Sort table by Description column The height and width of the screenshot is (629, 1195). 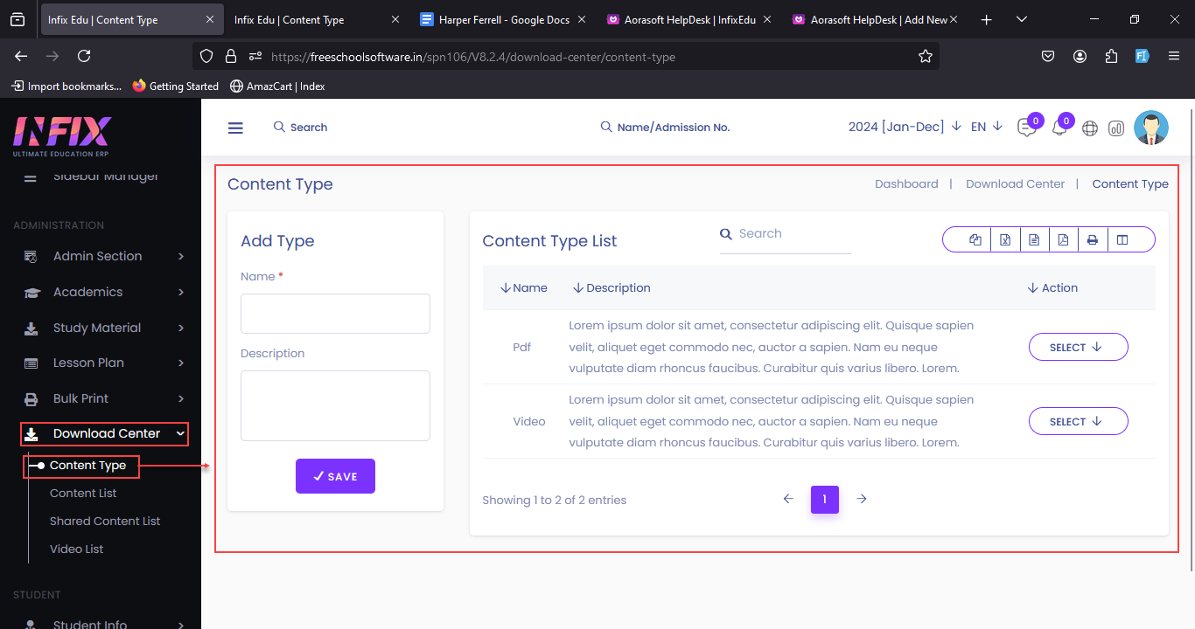[611, 287]
